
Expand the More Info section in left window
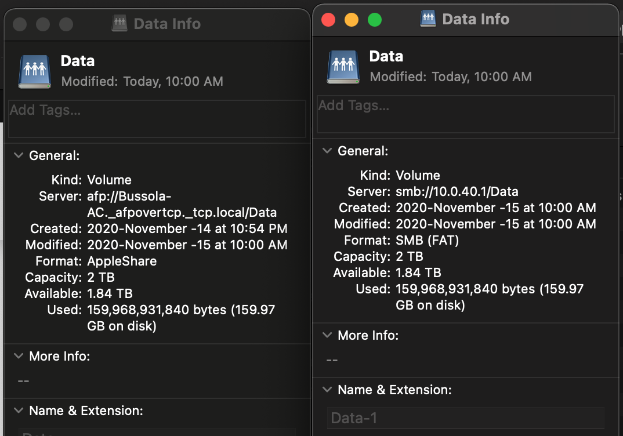18,356
